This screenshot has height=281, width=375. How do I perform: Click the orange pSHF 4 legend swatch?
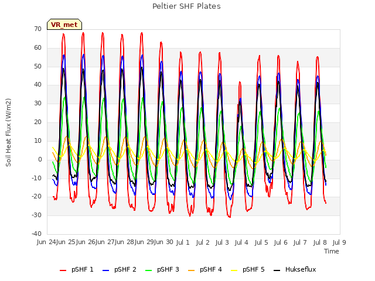192,270
